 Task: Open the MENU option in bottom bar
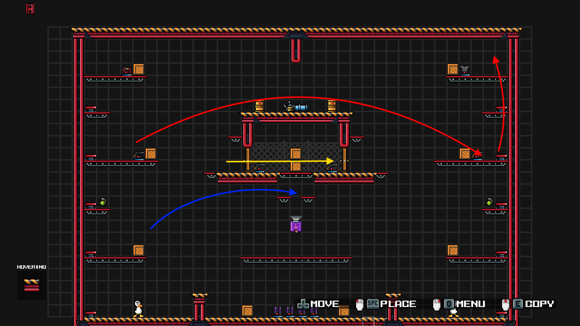pos(471,304)
